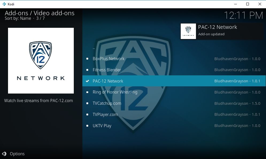Go up via the parent folder '..' entry
This screenshot has height=159, width=266.
tap(174, 48)
